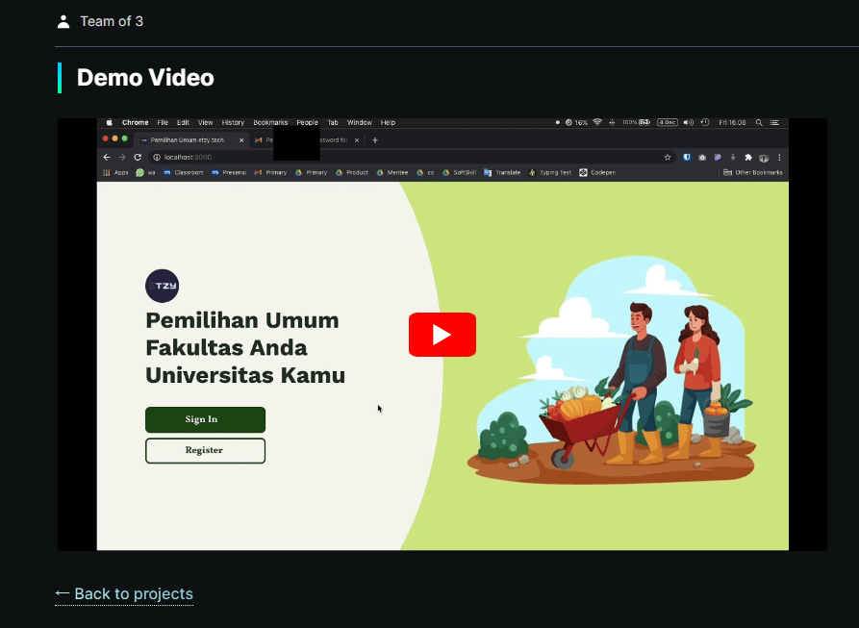The height and width of the screenshot is (628, 859).
Task: Click the ETZY round logo
Action: tap(162, 286)
